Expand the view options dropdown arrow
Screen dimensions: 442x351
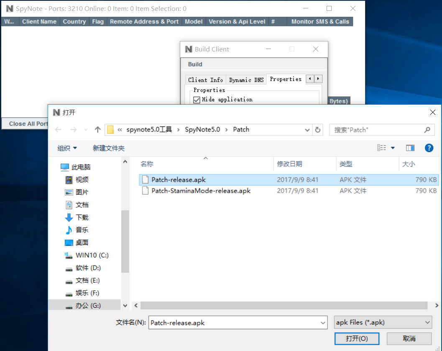point(393,148)
